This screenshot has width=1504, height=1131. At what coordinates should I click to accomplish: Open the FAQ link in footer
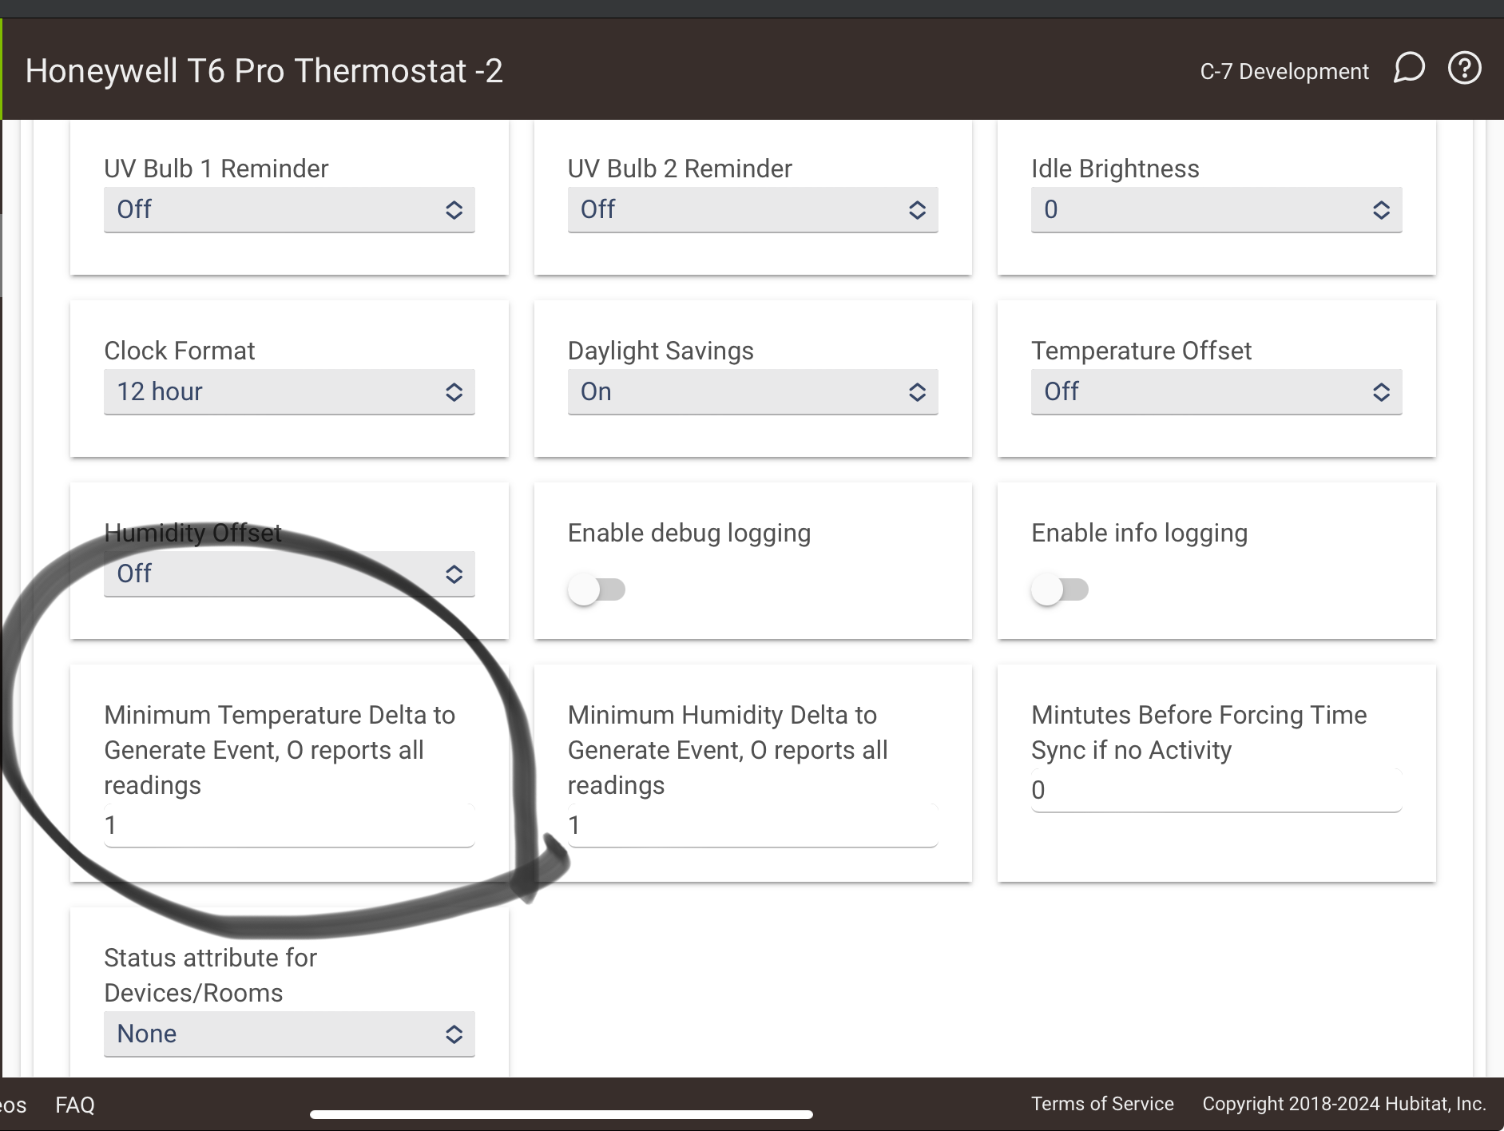[75, 1105]
